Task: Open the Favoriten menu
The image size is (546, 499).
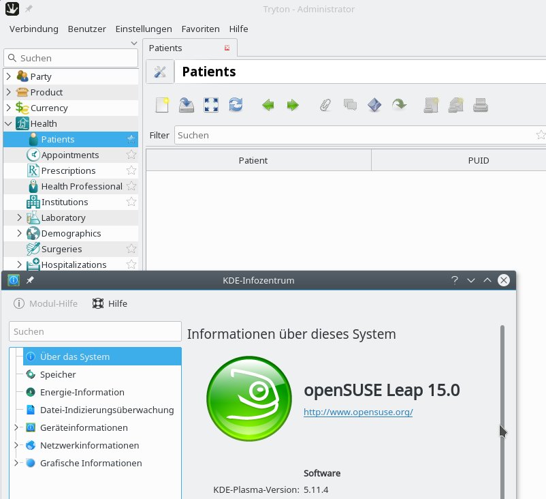Action: click(x=201, y=29)
